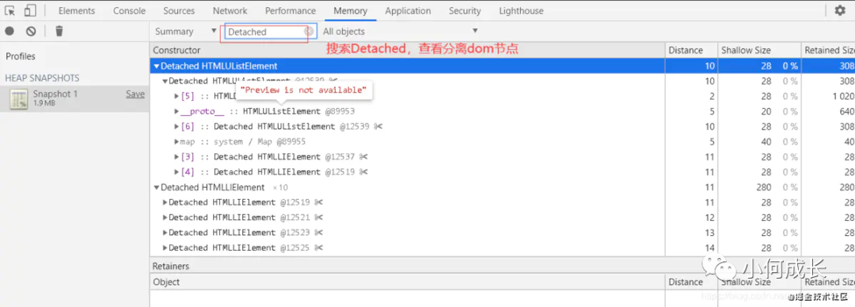Toggle the device toolbar icon
This screenshot has height=307, width=855.
pyautogui.click(x=31, y=10)
